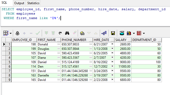Open find with the binoculars icon

click(67, 33)
